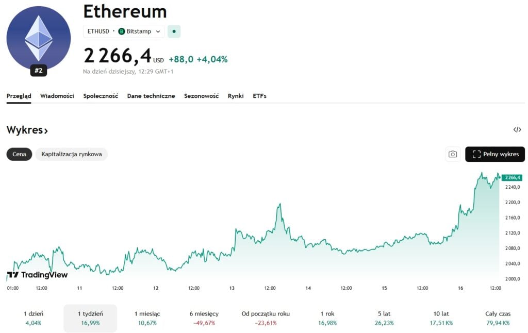Viewport: 528px width, 333px height.
Task: Click the 2 266,4 price label on axis
Action: (511, 178)
